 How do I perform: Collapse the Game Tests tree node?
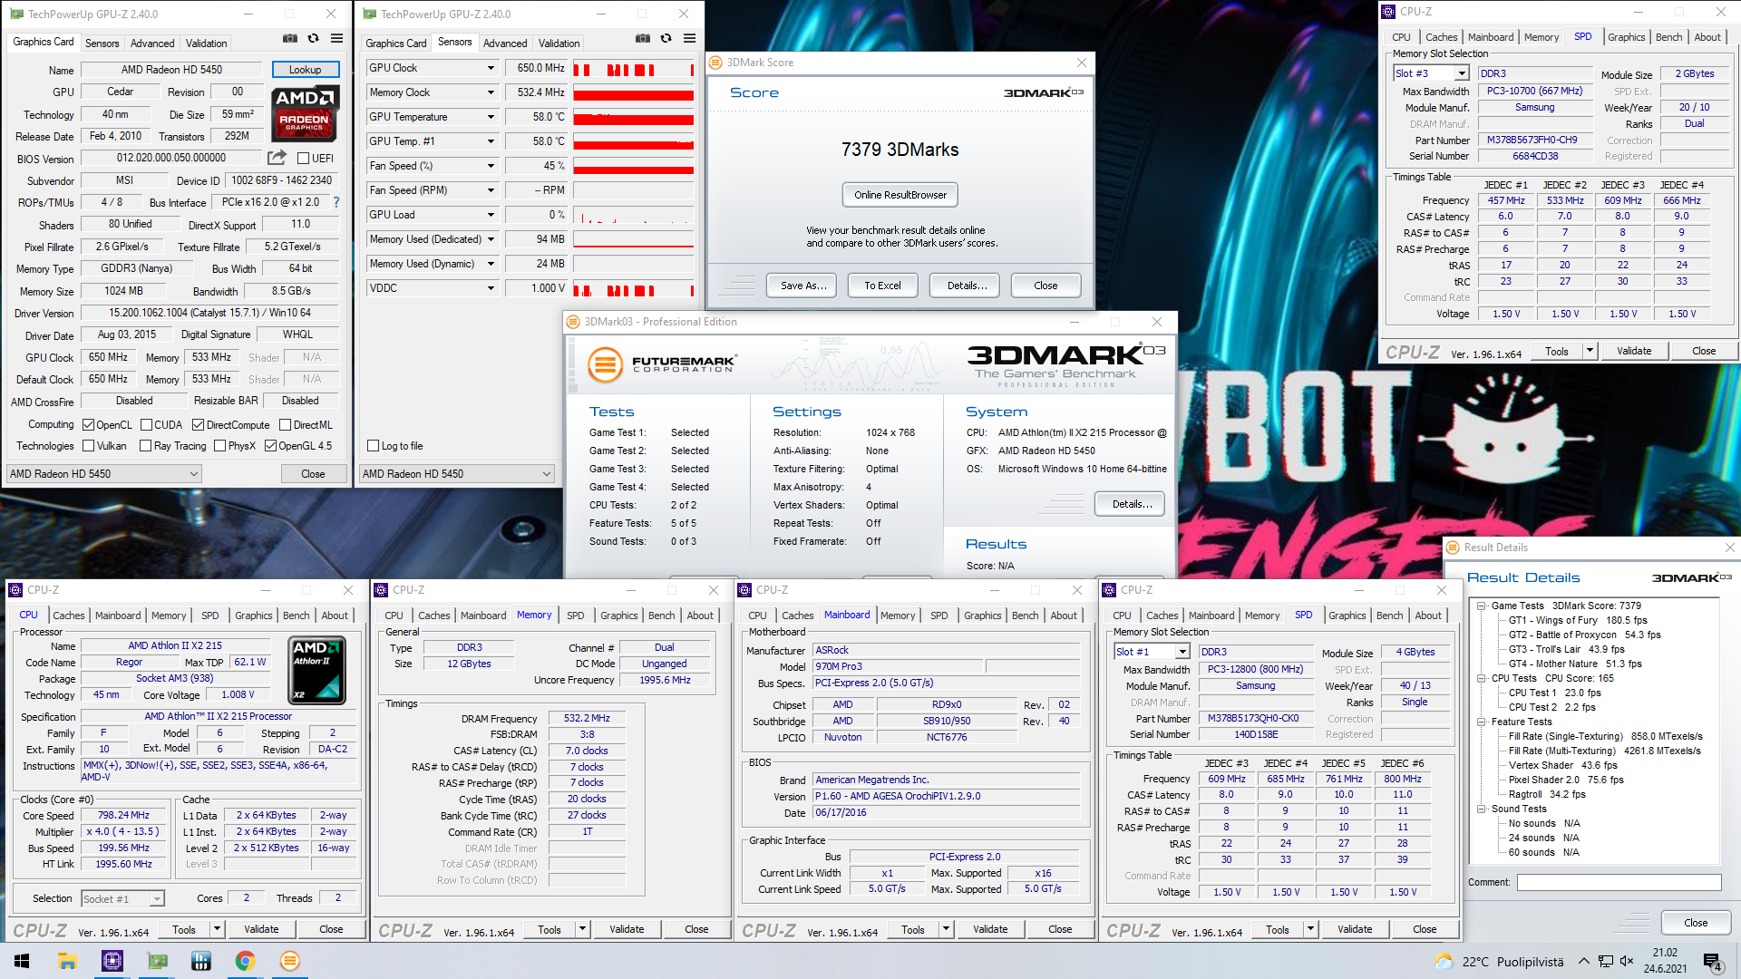(1481, 606)
